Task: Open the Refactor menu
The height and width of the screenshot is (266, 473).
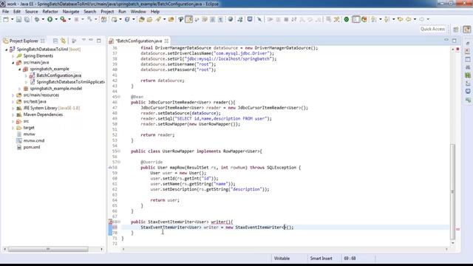Action: click(x=50, y=12)
